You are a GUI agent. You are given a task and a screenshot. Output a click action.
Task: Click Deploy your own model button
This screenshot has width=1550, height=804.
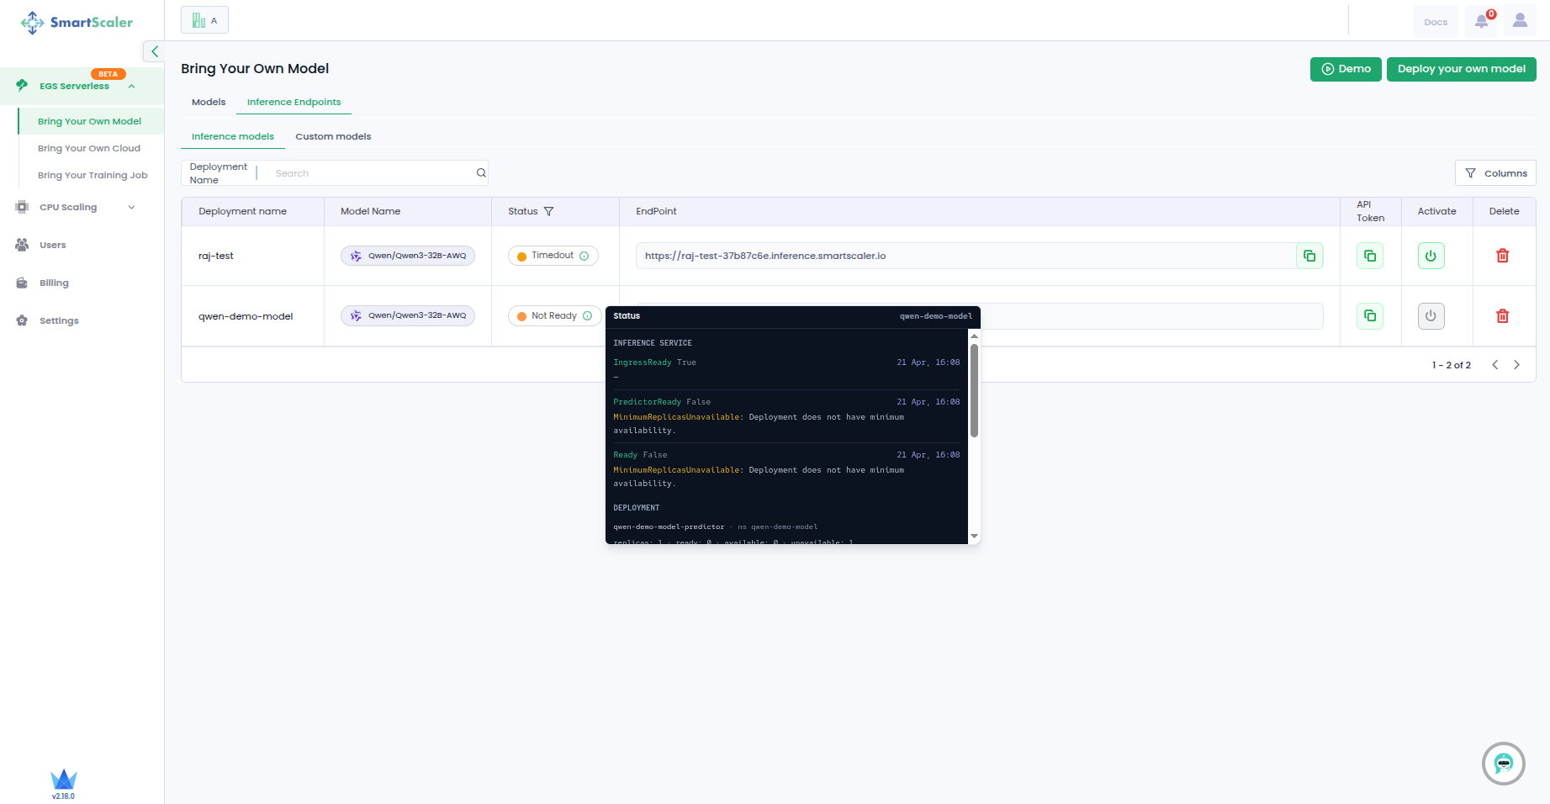(1461, 69)
